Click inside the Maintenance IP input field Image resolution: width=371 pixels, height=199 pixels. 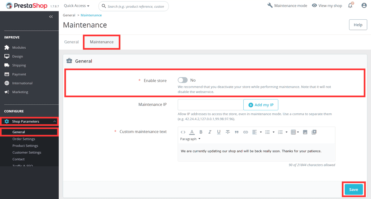(x=210, y=105)
